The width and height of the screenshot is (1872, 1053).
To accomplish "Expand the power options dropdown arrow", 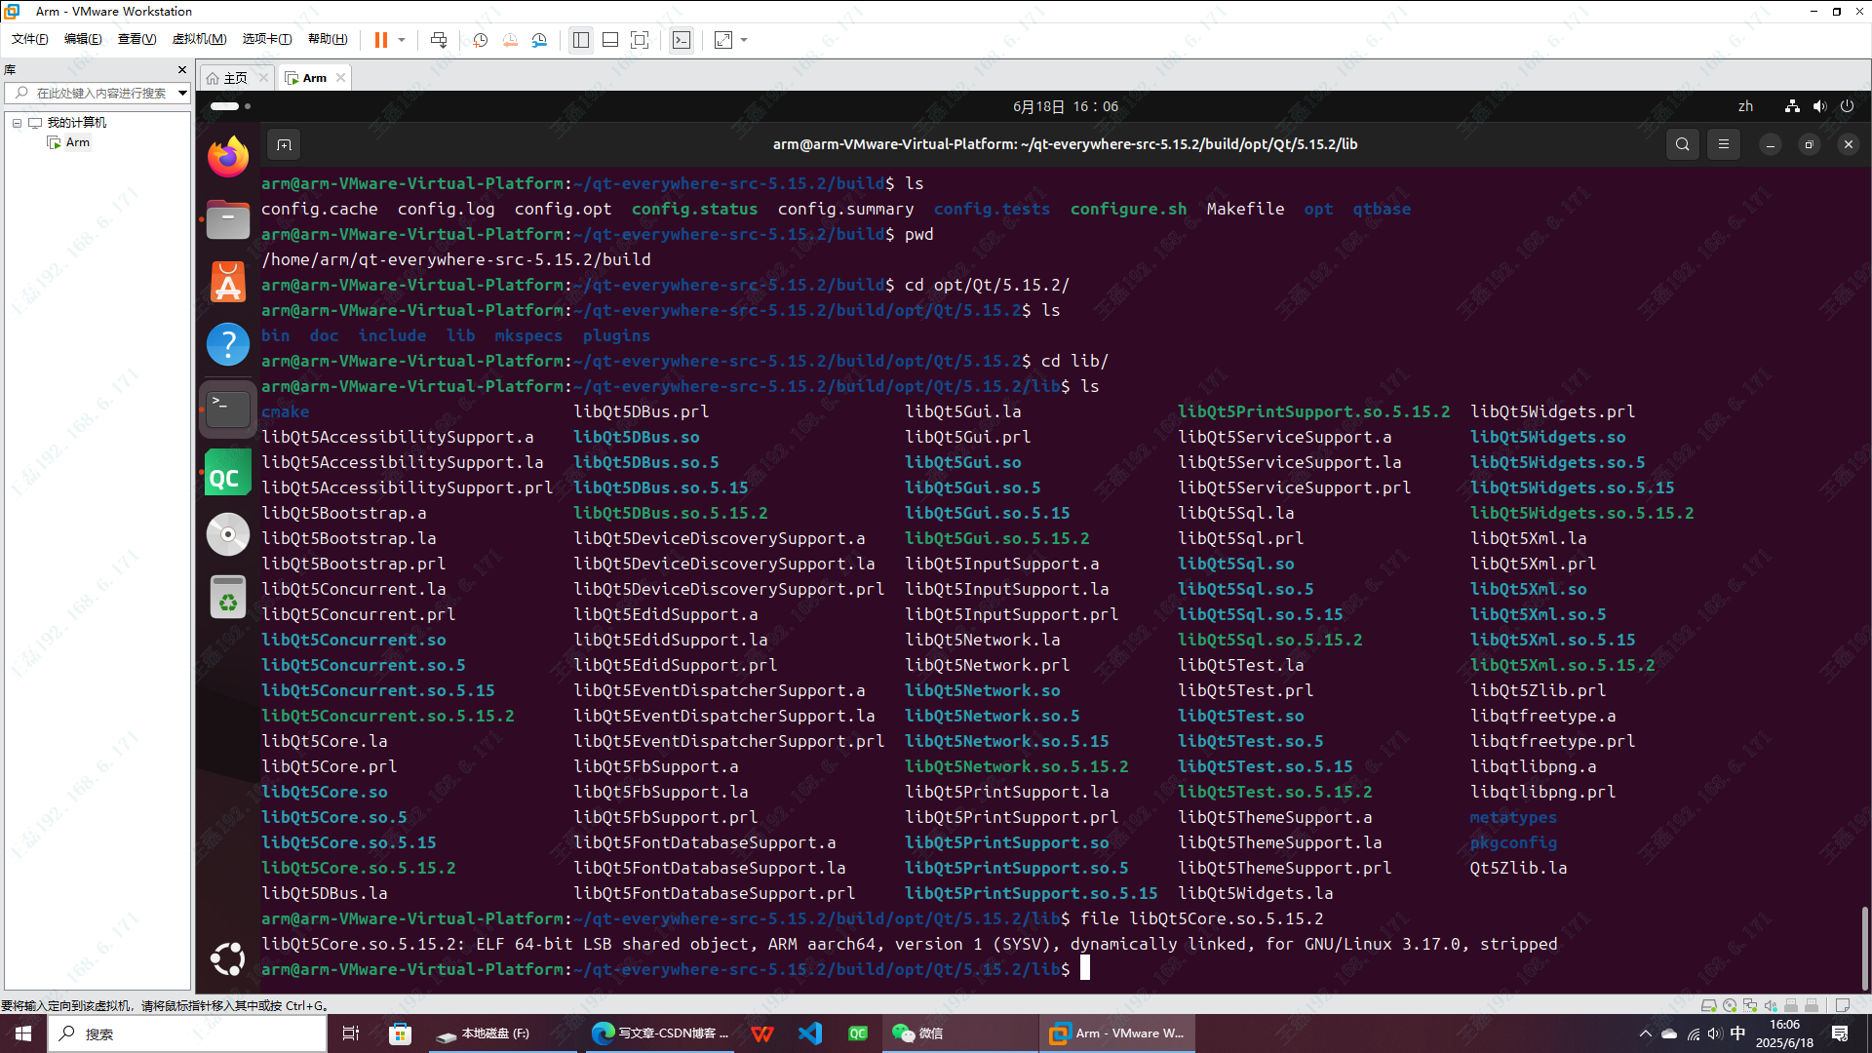I will tap(402, 40).
